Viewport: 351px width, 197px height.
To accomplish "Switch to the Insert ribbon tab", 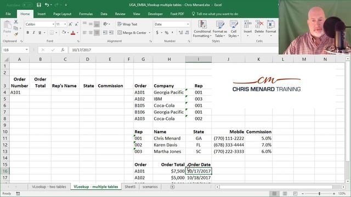I will [42, 14].
